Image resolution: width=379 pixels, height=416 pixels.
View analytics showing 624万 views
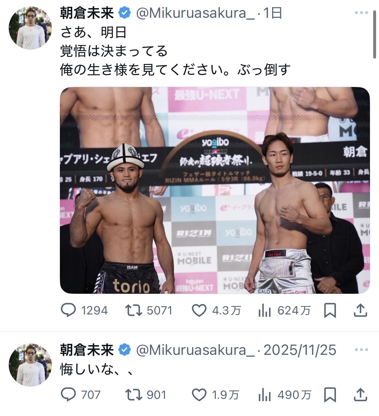point(265,311)
